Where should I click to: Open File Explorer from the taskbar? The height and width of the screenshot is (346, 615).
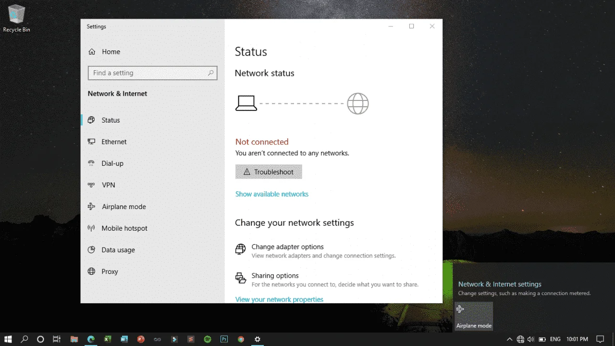click(x=74, y=339)
